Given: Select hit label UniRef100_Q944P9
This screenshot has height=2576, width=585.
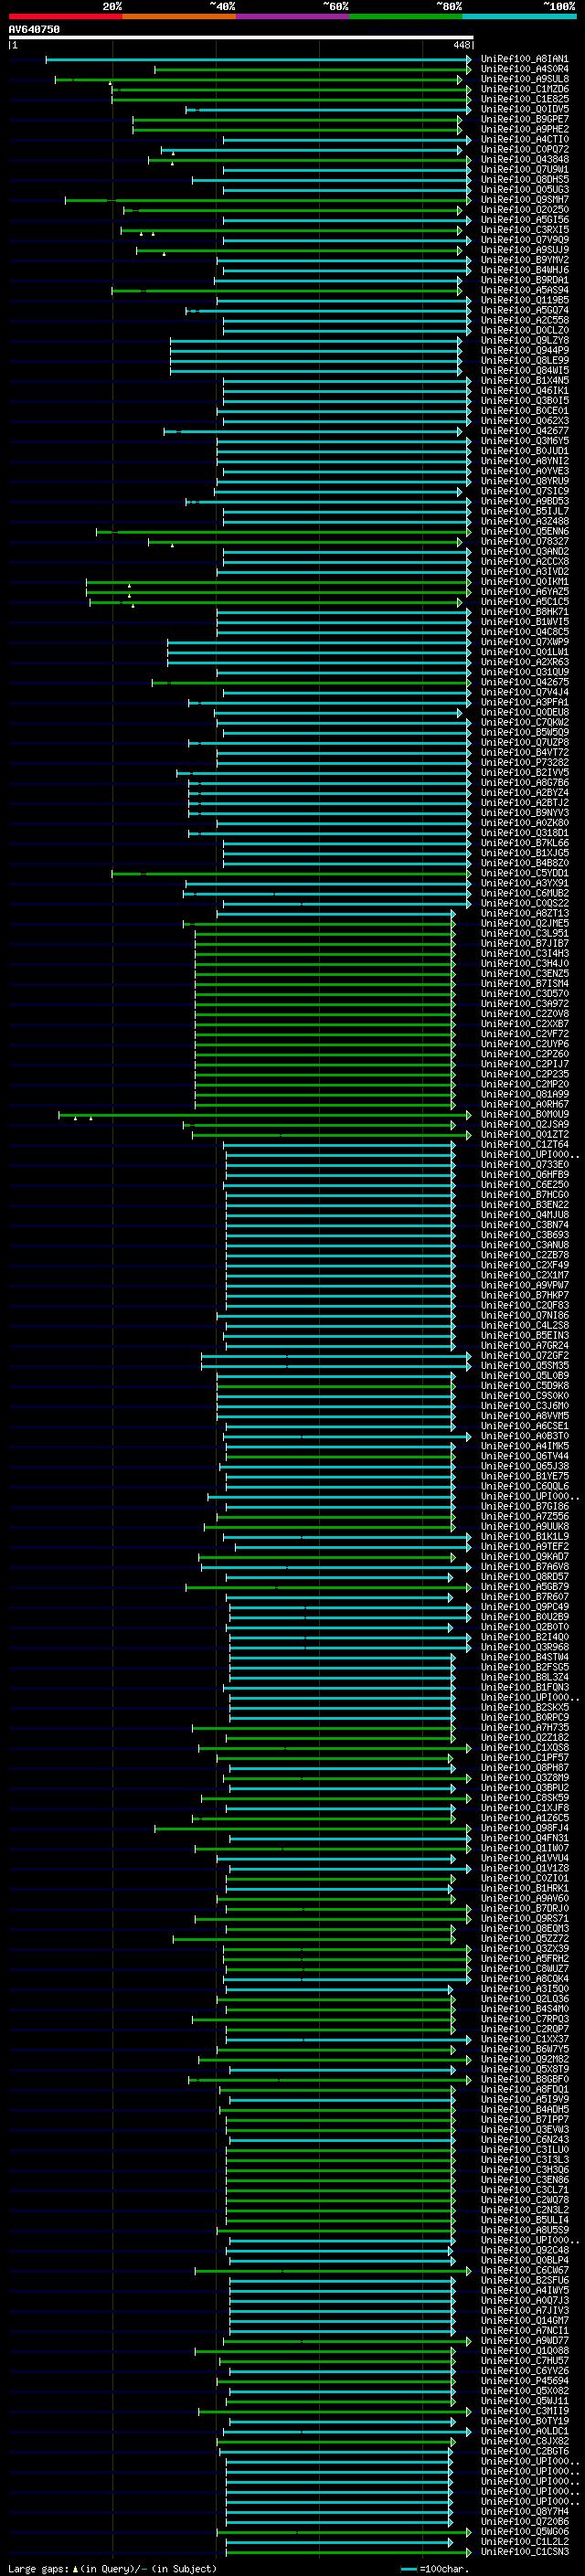Looking at the screenshot, I should click(525, 350).
